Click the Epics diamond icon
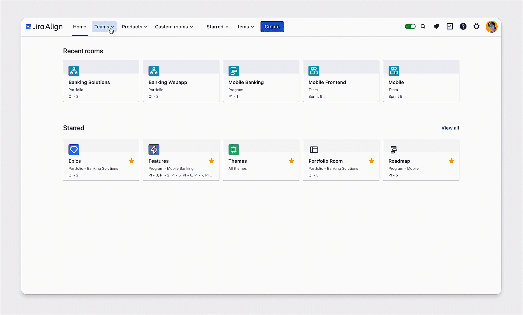 pyautogui.click(x=74, y=150)
